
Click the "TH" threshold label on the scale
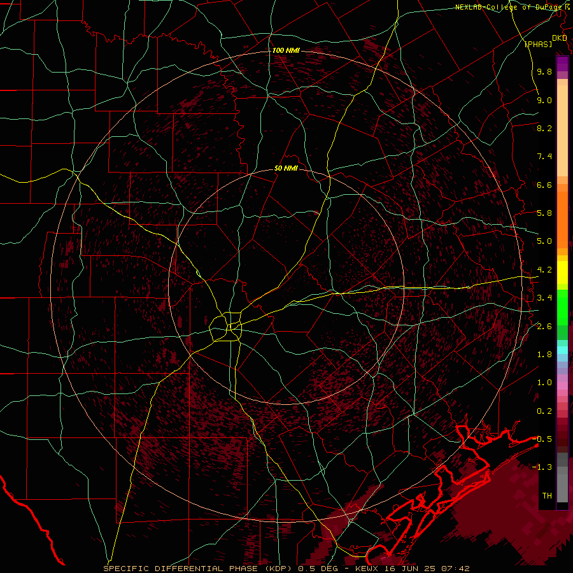click(x=547, y=496)
